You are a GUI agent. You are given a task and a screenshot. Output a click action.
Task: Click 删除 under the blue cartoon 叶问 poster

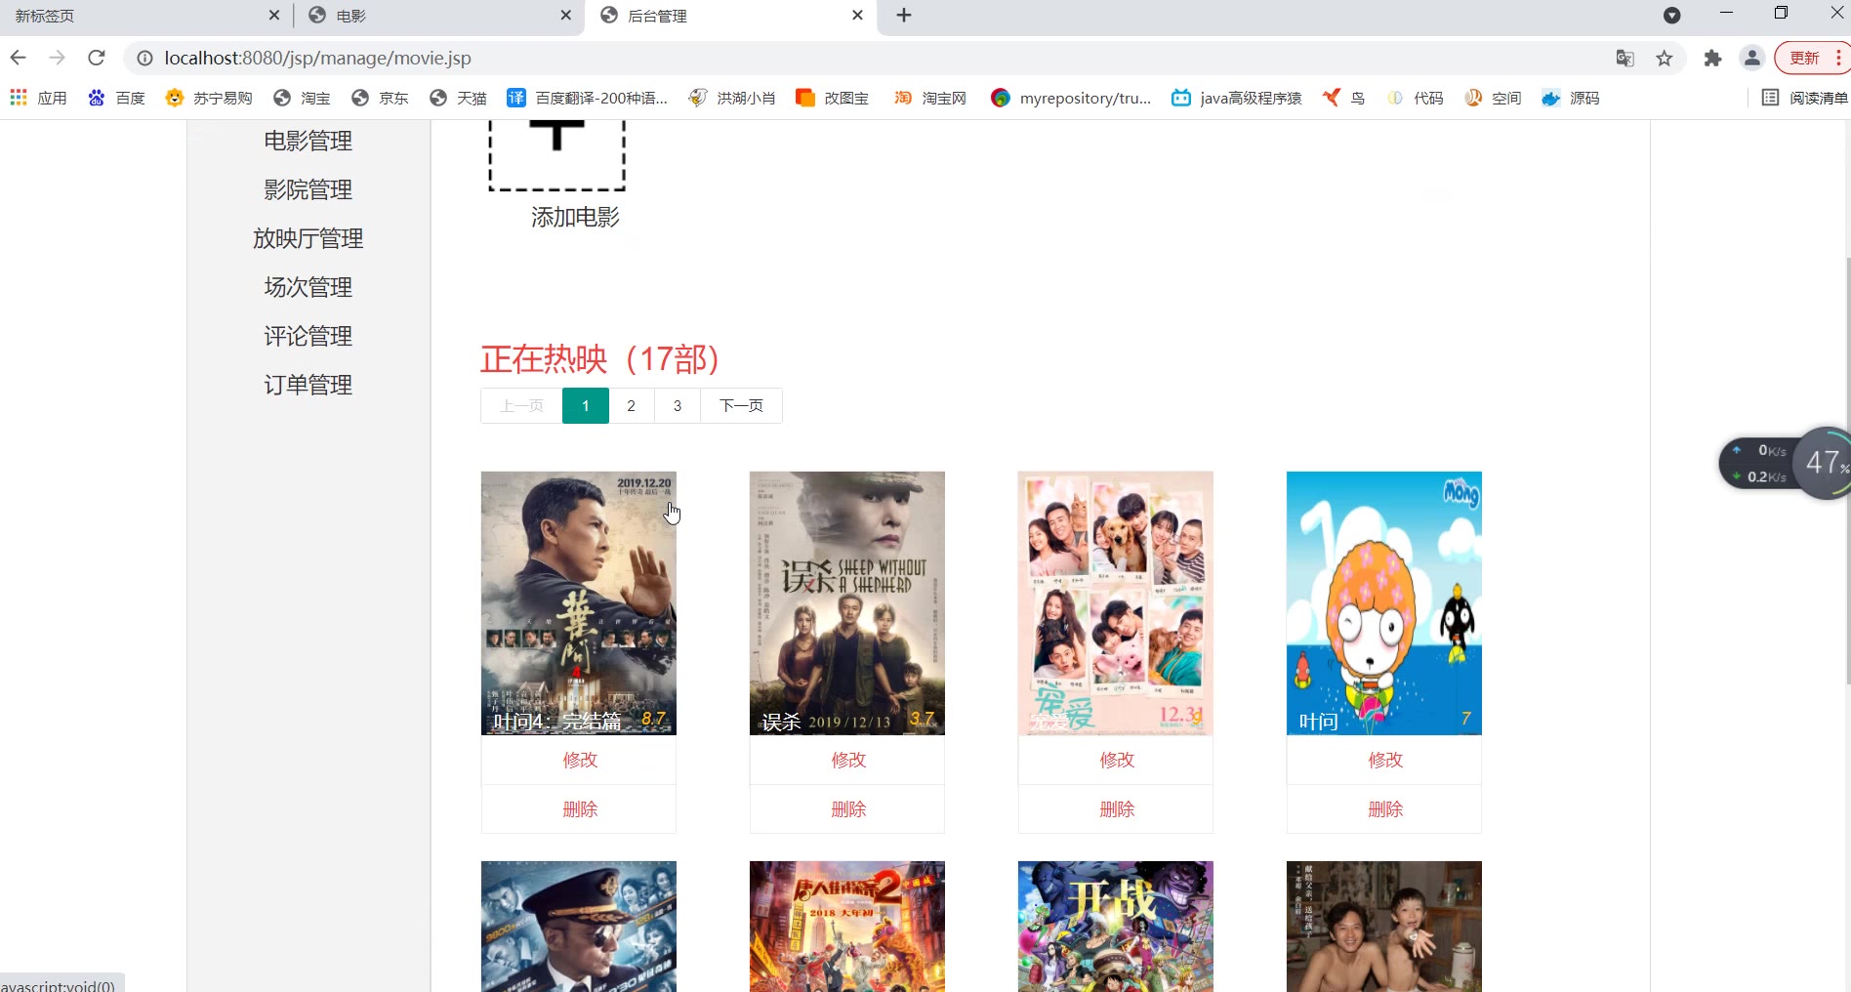click(x=1384, y=809)
